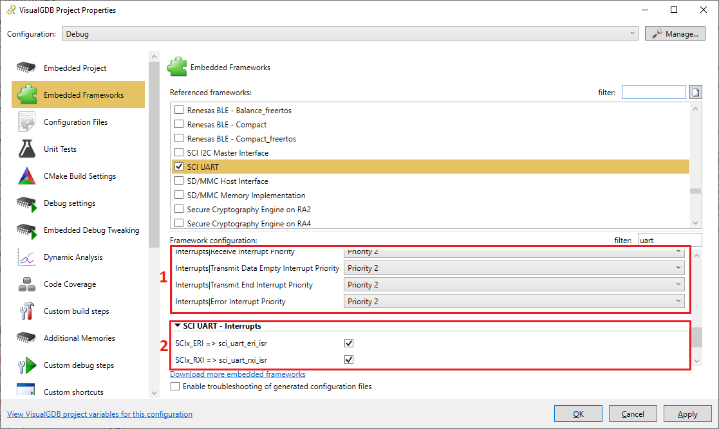The image size is (719, 429).
Task: Open View VisualGDB project variables link
Action: 100,414
